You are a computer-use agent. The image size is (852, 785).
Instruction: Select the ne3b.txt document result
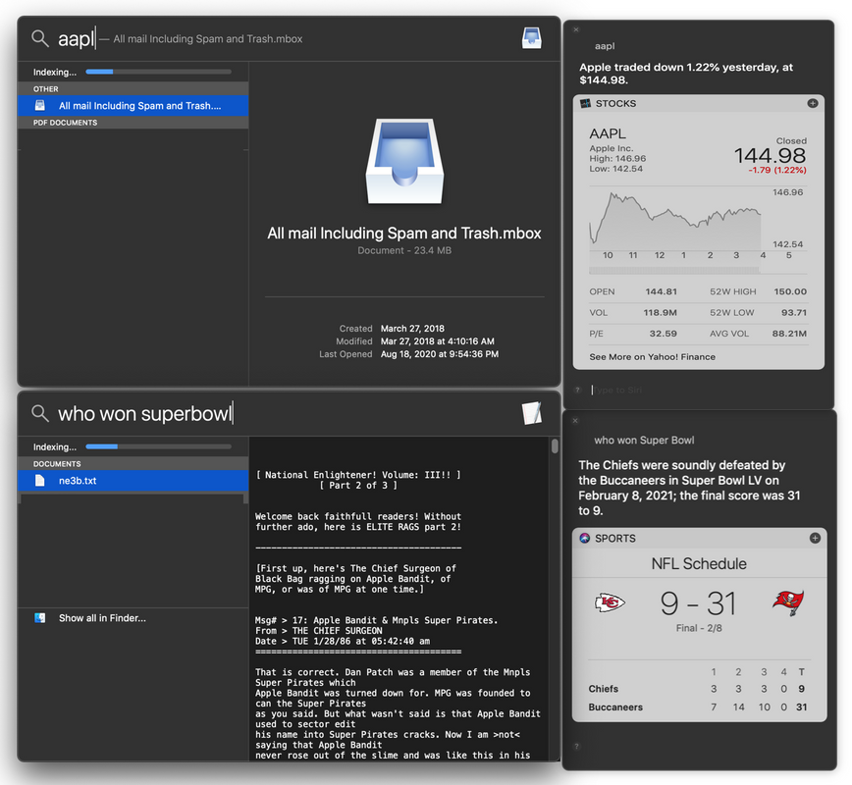pyautogui.click(x=133, y=480)
